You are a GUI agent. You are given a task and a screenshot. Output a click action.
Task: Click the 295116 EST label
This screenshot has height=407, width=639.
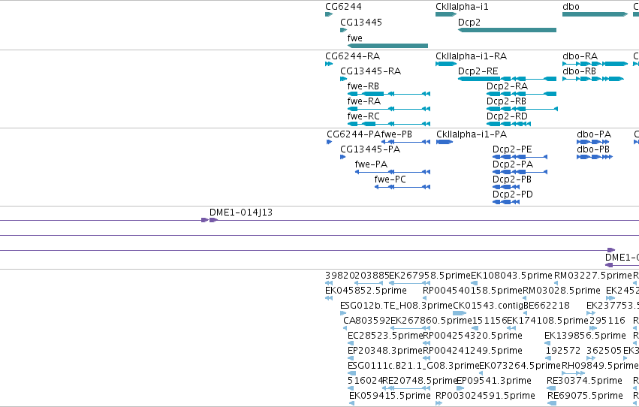[x=607, y=321]
